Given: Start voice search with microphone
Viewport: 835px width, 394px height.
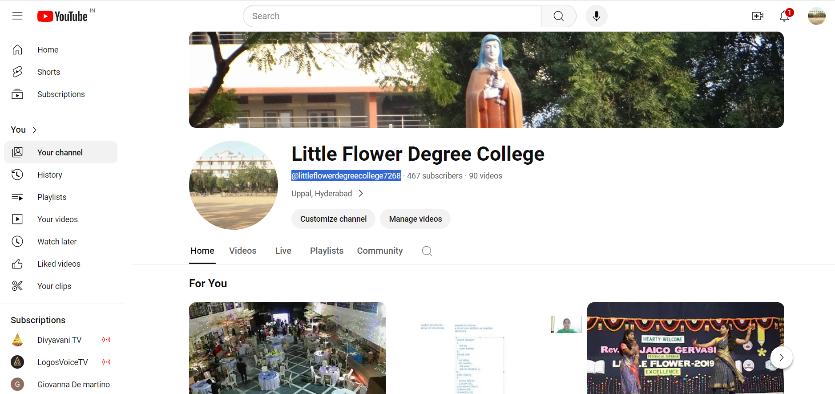Looking at the screenshot, I should click(596, 16).
